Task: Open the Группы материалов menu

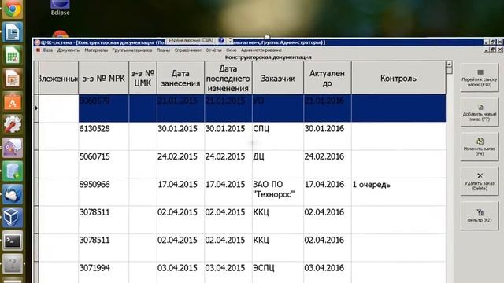Action: coord(132,50)
